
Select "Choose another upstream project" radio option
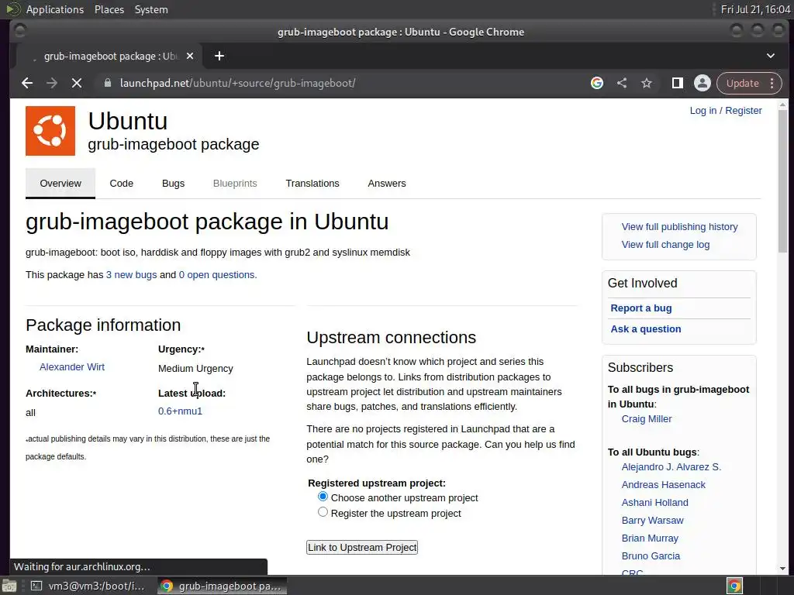[x=323, y=497]
